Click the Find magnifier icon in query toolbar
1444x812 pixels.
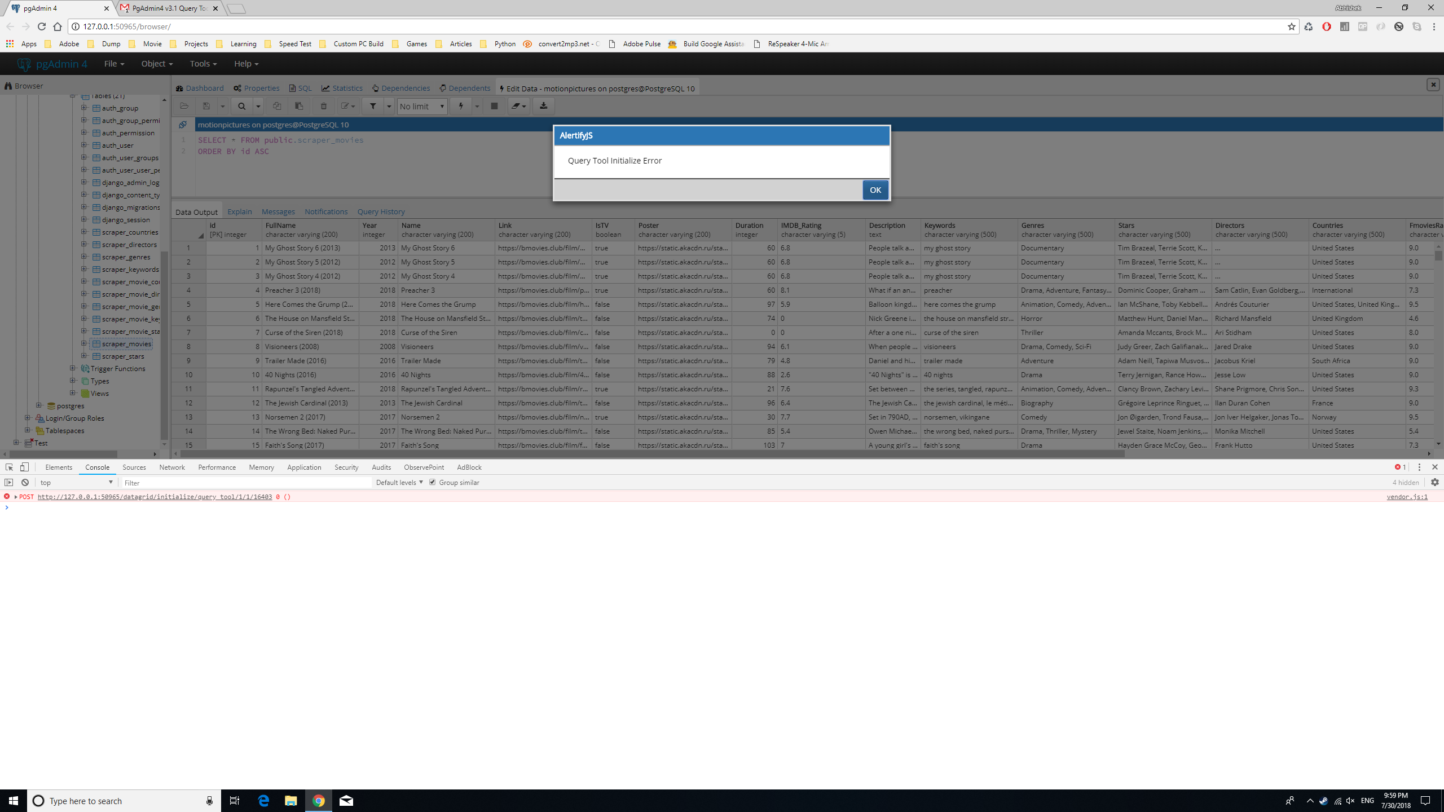point(241,106)
